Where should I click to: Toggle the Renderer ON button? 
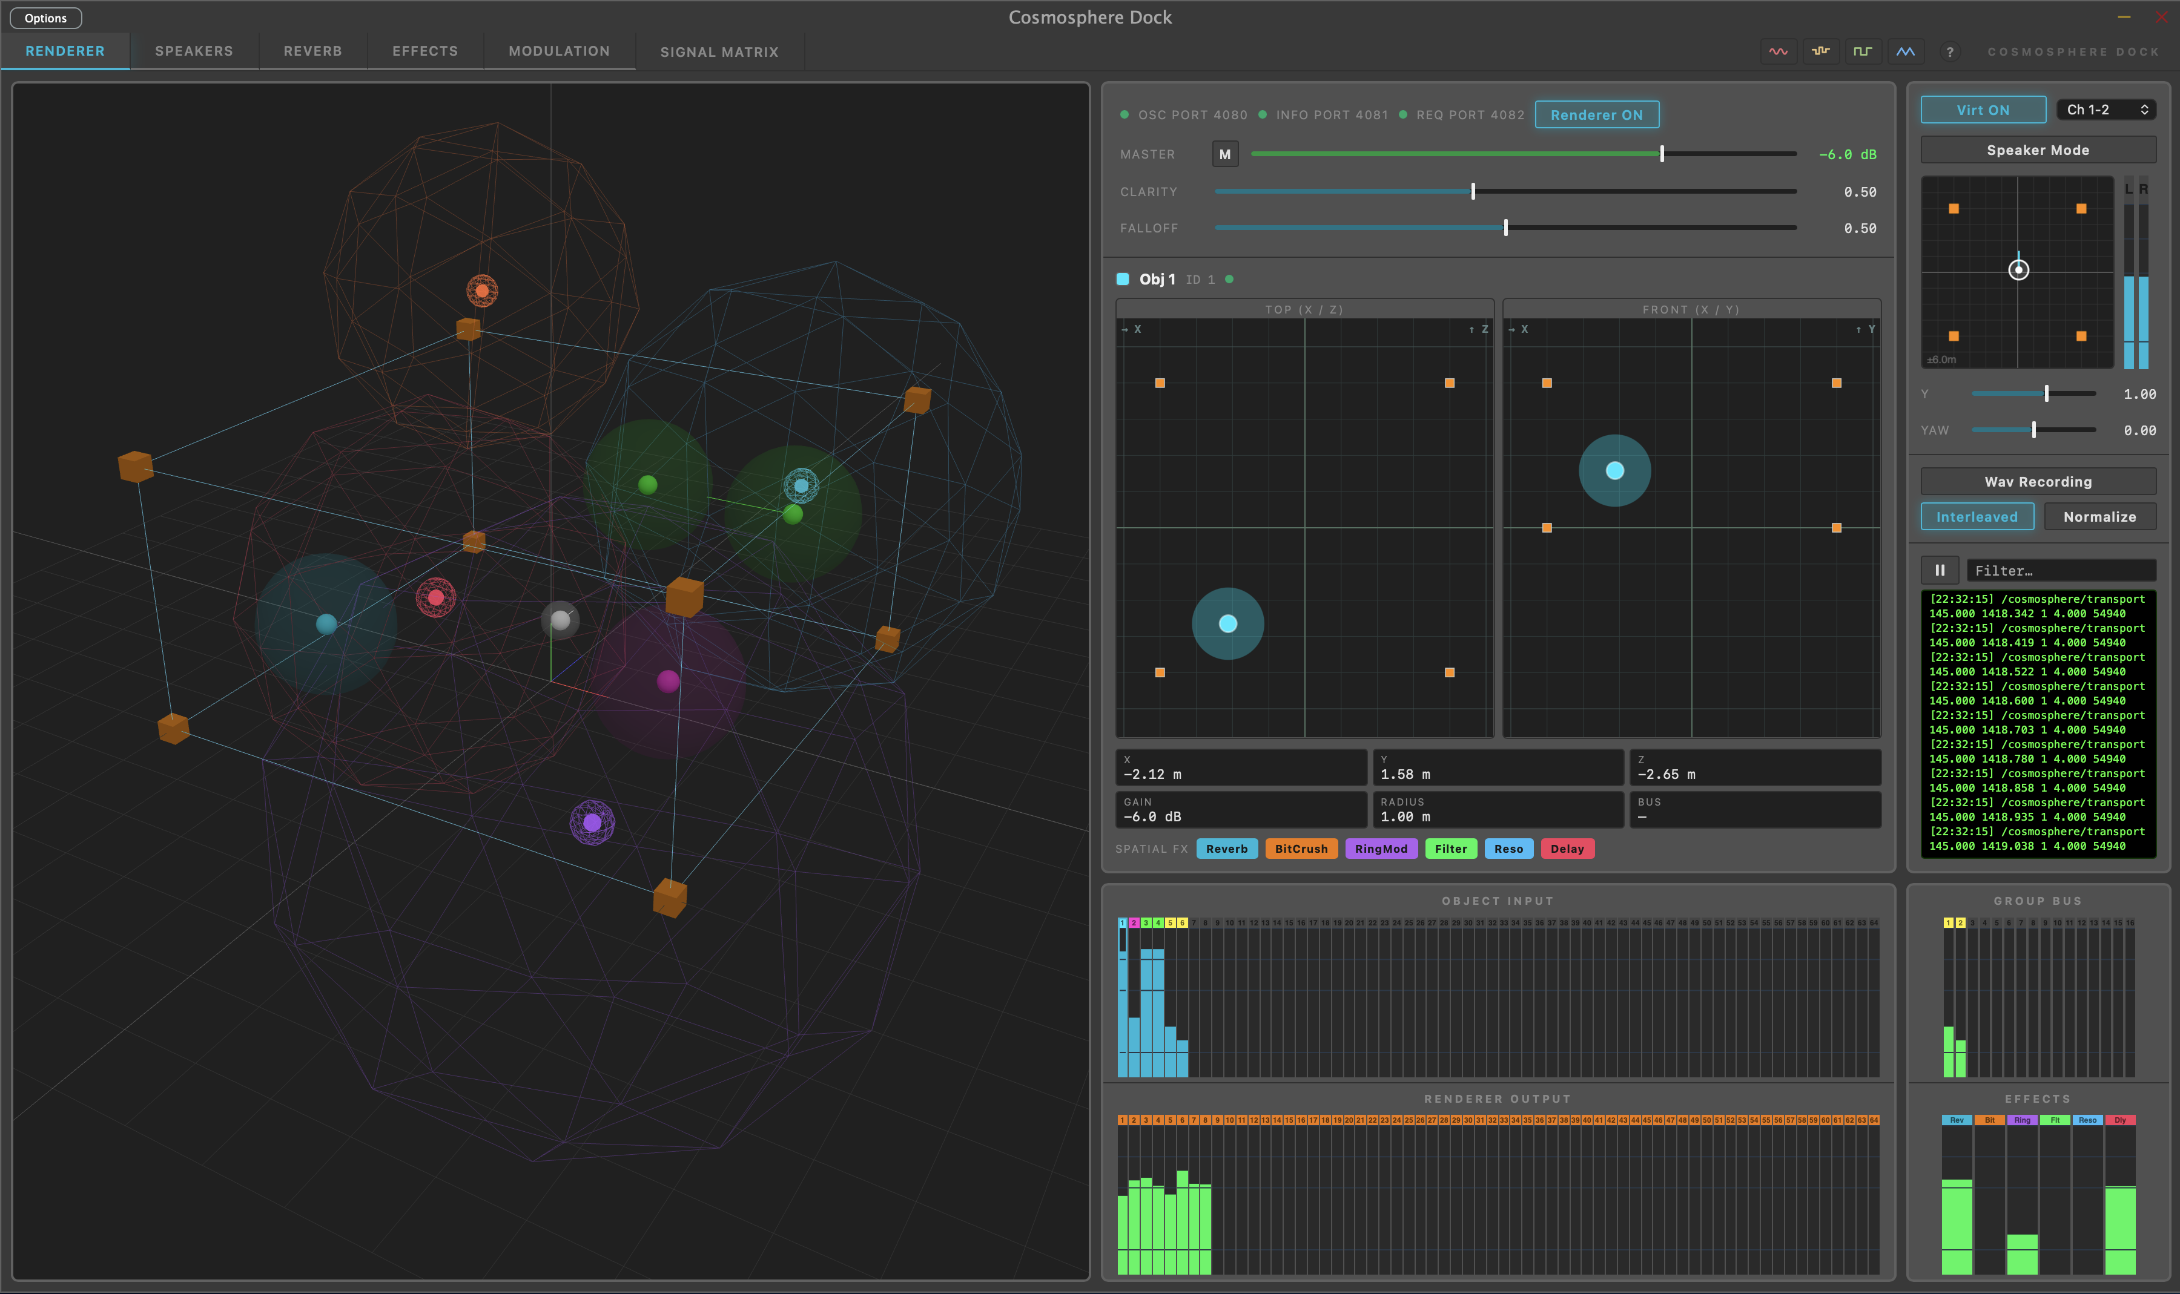click(1596, 115)
